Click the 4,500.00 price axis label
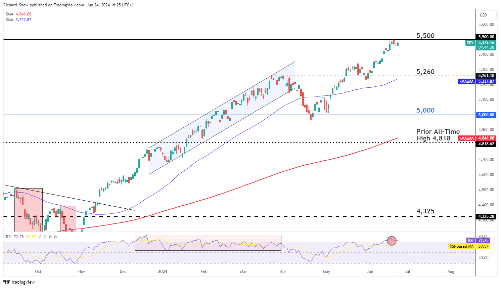 (486, 190)
